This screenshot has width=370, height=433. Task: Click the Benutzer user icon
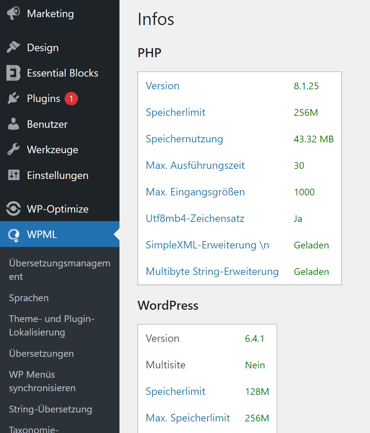(13, 124)
